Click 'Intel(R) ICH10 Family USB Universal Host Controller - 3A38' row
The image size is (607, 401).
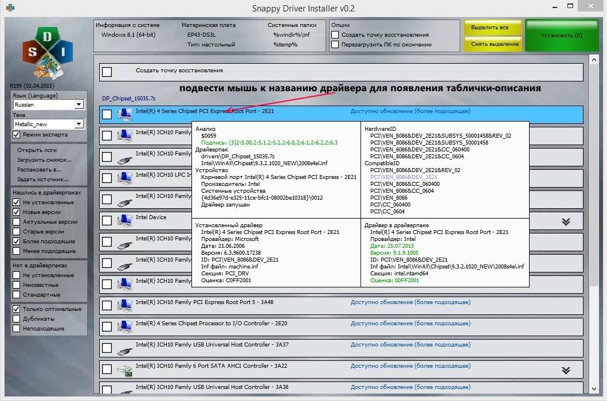(341, 388)
